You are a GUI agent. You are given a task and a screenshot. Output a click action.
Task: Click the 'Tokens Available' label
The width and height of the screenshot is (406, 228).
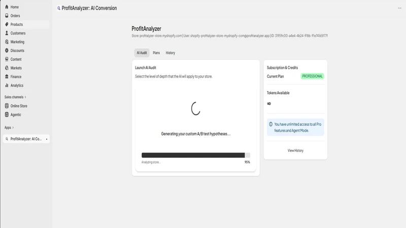pyautogui.click(x=278, y=93)
